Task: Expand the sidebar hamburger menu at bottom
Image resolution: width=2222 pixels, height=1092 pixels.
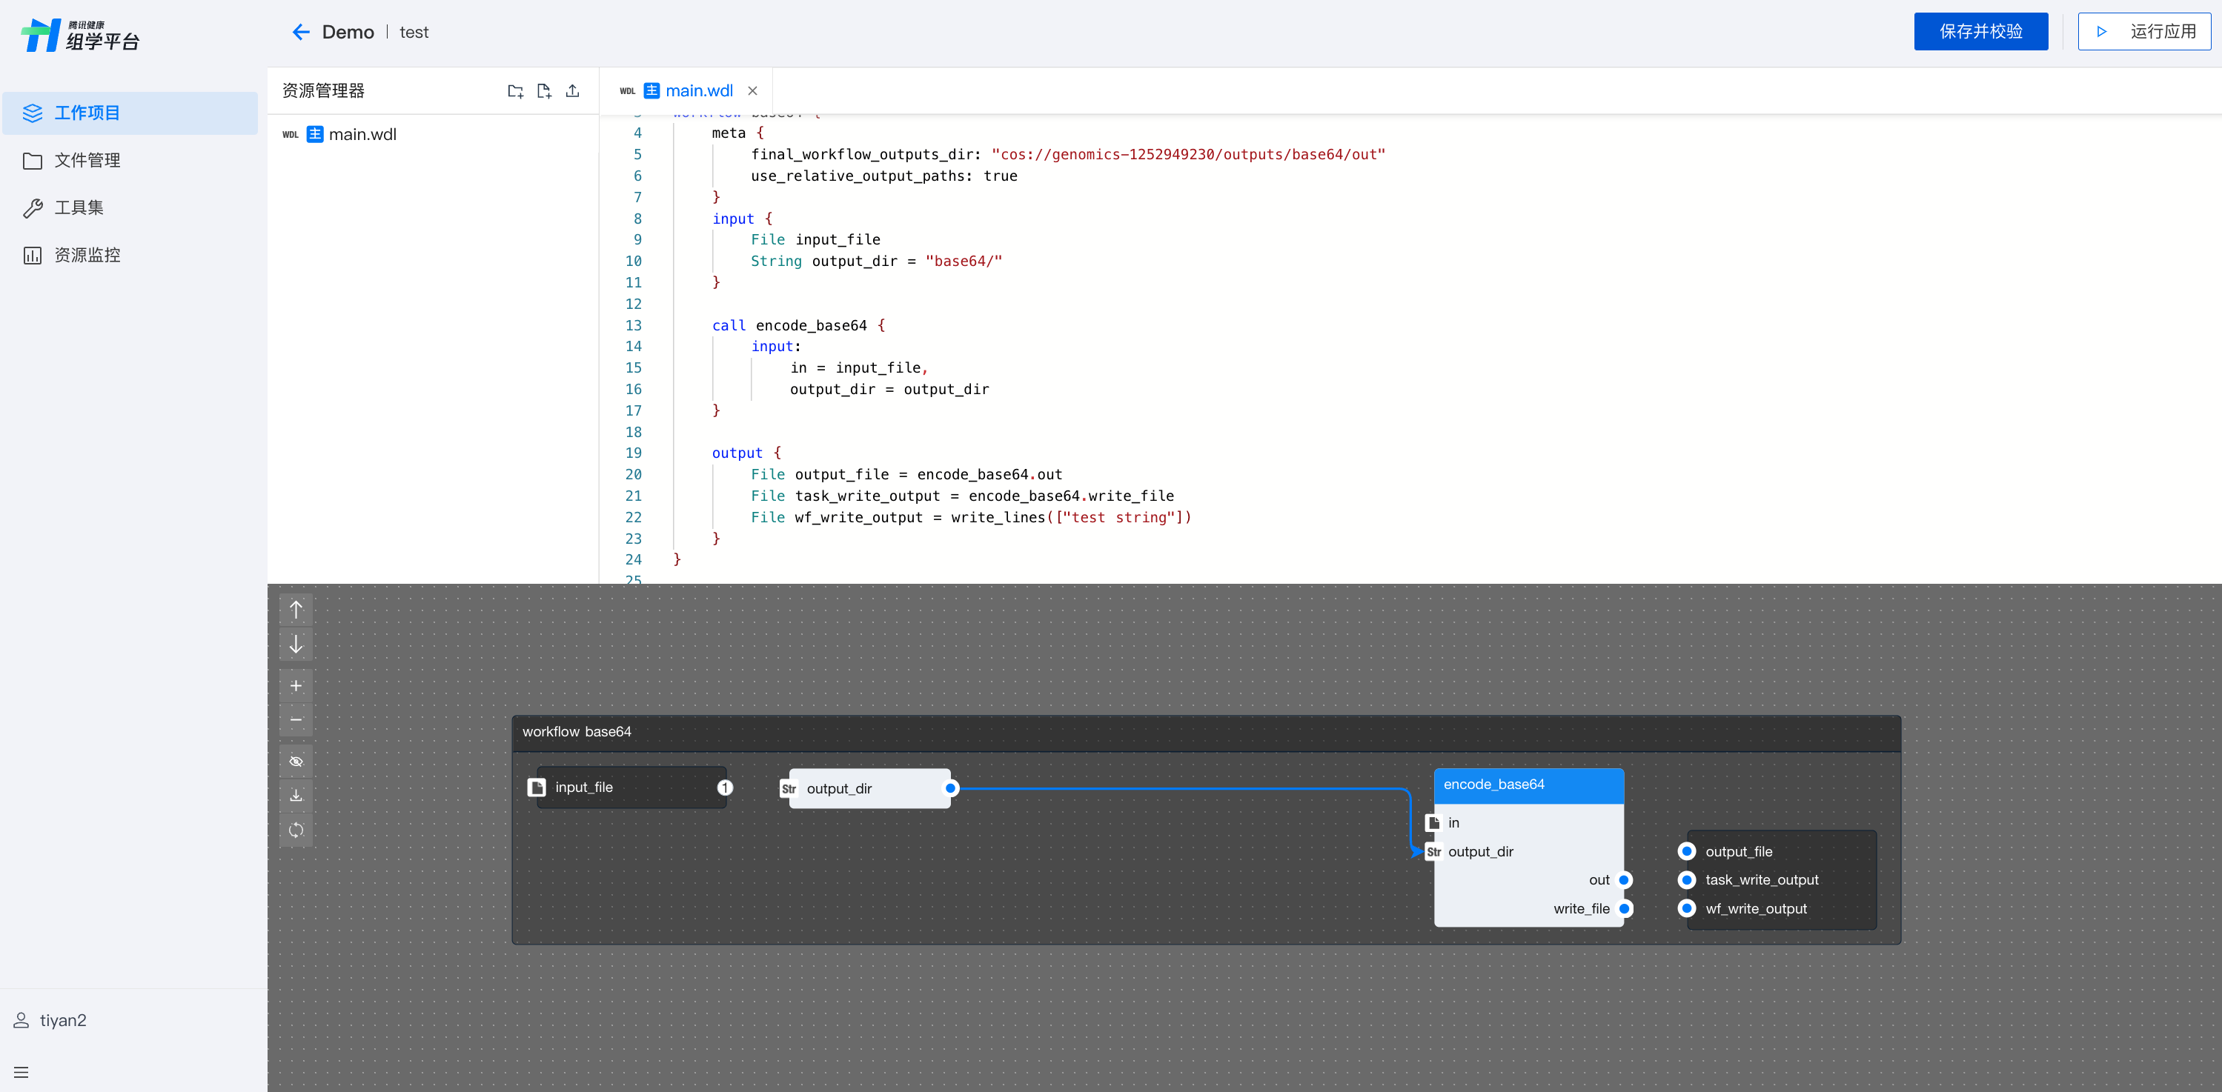Action: [x=21, y=1072]
